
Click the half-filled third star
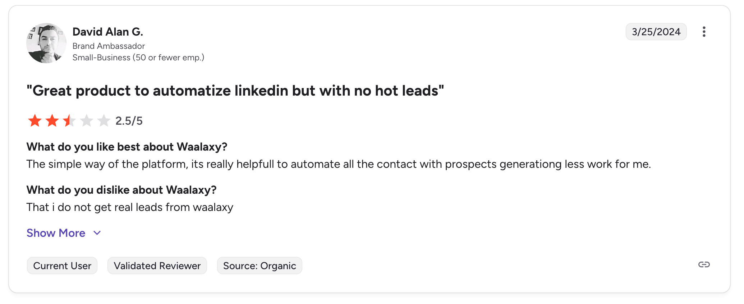click(69, 121)
